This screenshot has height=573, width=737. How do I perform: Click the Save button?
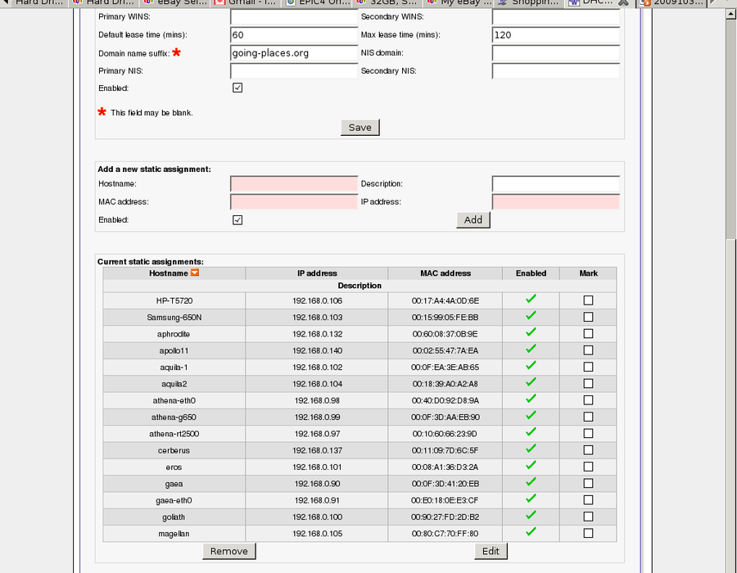[360, 127]
